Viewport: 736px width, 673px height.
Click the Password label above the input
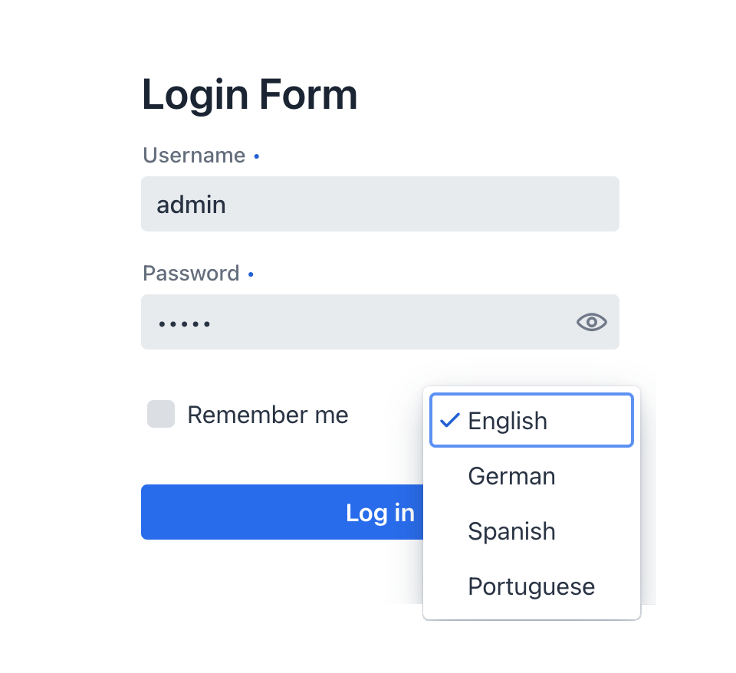191,273
